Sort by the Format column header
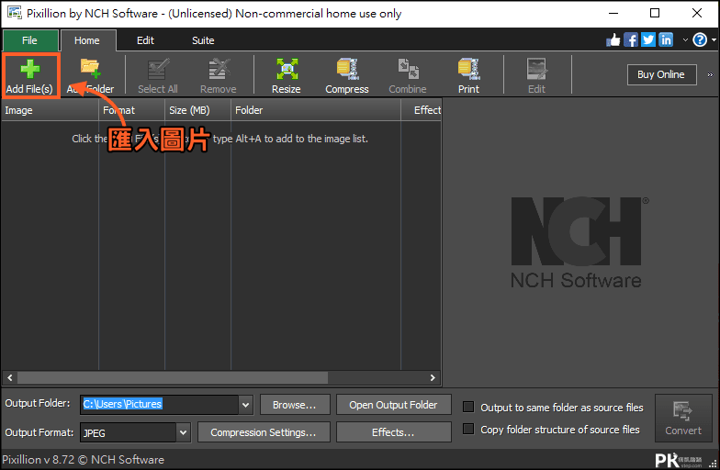This screenshot has height=470, width=720. point(132,110)
